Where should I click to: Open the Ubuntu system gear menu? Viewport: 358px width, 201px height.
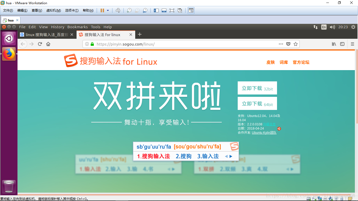[x=353, y=27]
